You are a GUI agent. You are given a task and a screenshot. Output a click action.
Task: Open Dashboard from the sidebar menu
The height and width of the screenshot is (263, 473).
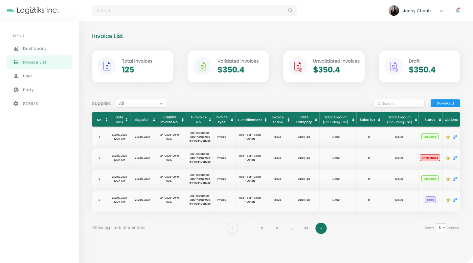coord(34,49)
